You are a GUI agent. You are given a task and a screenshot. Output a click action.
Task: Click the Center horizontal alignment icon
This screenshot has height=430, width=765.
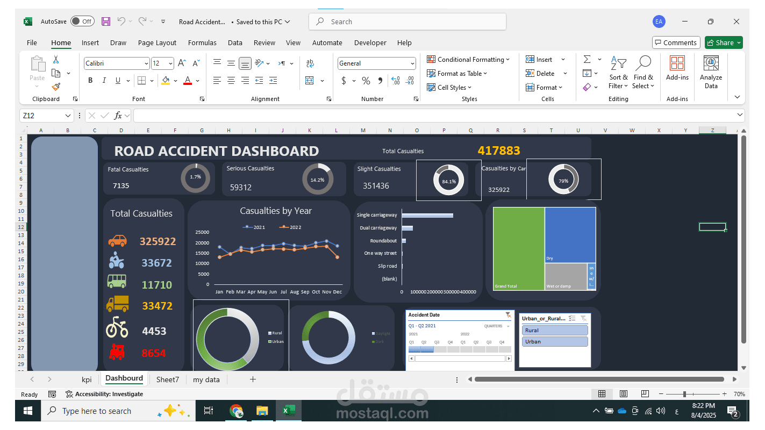pyautogui.click(x=231, y=81)
